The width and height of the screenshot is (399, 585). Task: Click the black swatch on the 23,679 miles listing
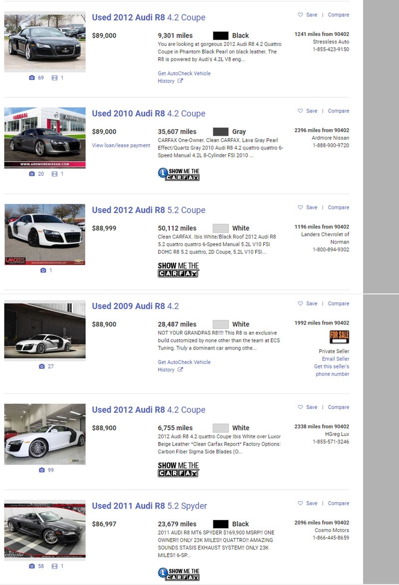point(221,524)
